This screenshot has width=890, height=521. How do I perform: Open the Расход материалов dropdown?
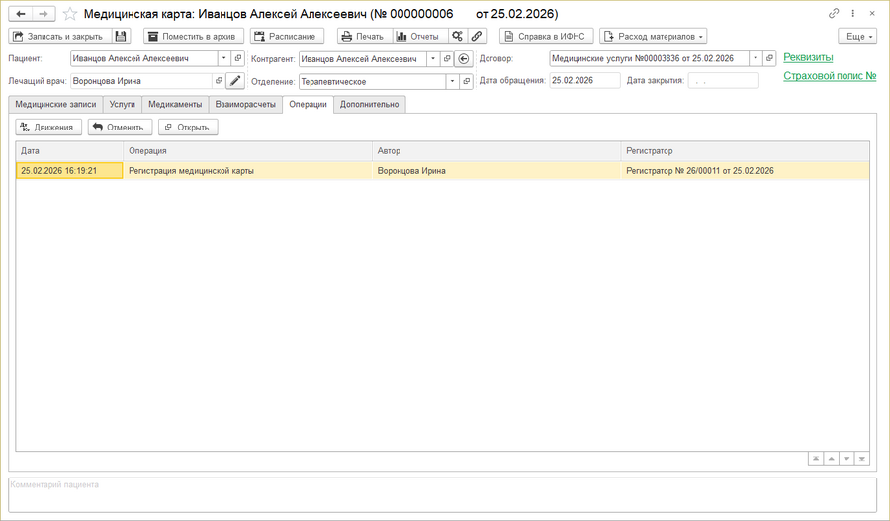[x=654, y=37]
